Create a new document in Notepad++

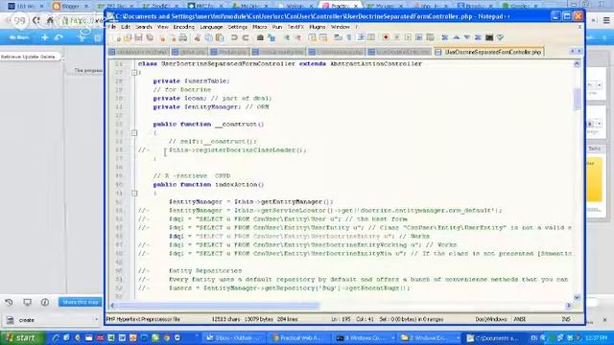coord(117,37)
